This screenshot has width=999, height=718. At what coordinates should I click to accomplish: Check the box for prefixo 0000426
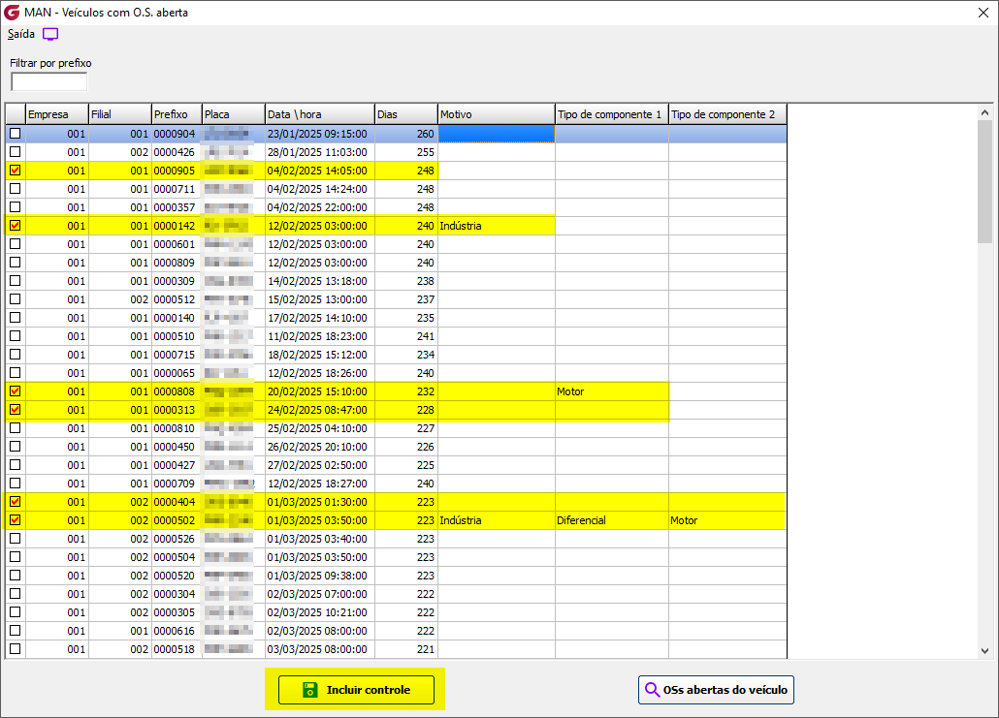click(x=16, y=152)
